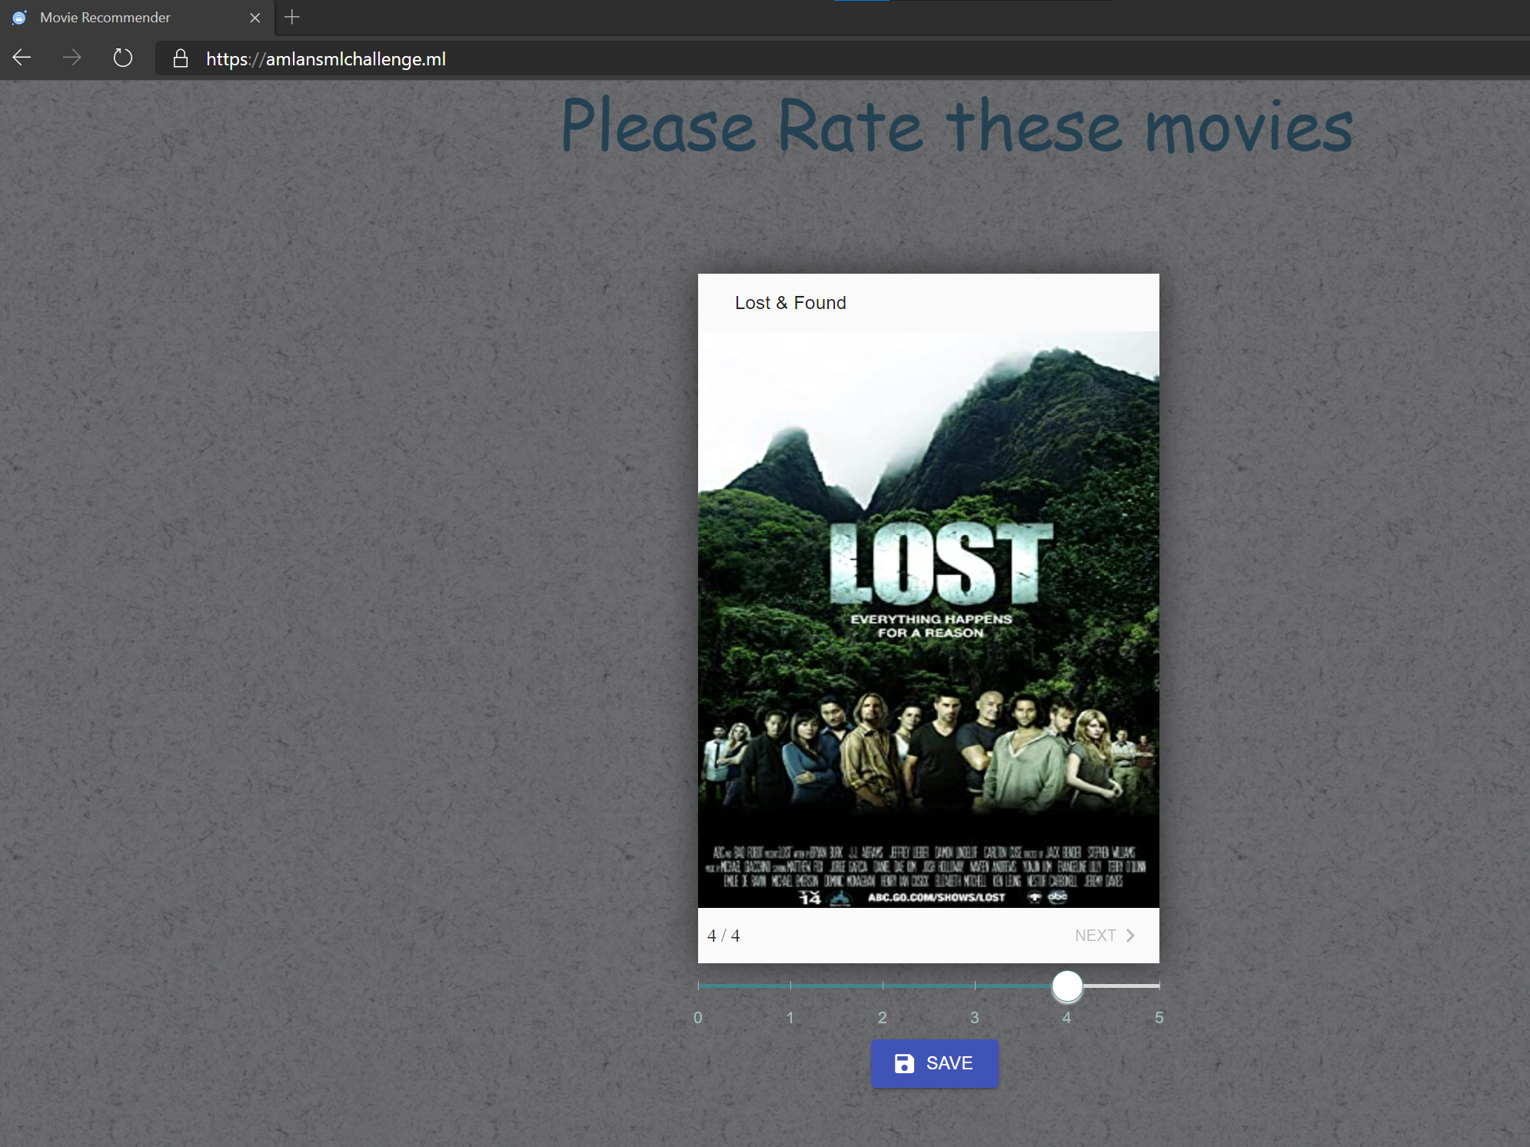
Task: Click the browser back arrow
Action: pos(22,58)
